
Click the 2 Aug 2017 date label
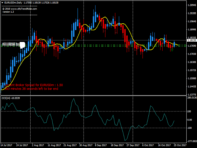click(x=38, y=145)
